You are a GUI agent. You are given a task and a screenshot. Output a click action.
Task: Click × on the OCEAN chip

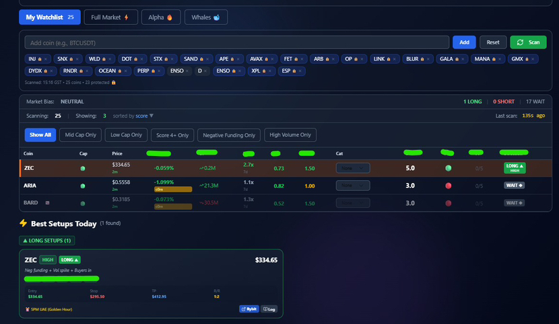(x=125, y=71)
